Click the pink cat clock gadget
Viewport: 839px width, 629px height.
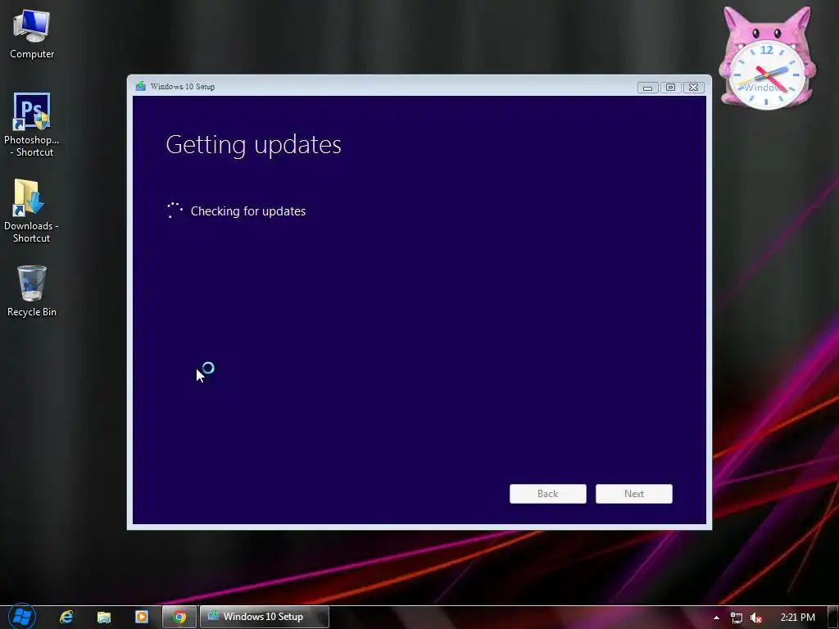(766, 58)
